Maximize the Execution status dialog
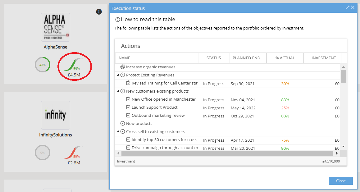 (347, 7)
